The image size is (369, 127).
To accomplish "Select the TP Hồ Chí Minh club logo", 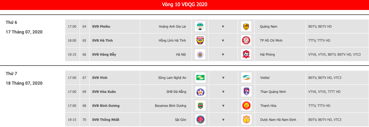I will tap(246, 40).
